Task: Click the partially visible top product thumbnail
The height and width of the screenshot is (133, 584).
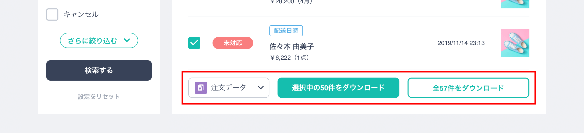Action: pyautogui.click(x=515, y=4)
